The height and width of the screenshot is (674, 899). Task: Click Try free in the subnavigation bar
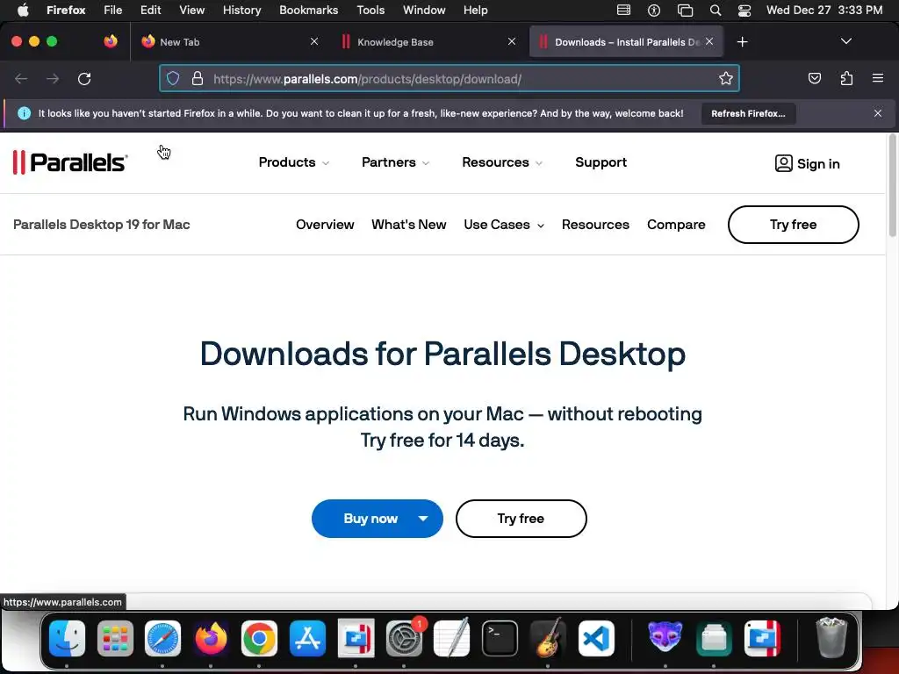793,225
